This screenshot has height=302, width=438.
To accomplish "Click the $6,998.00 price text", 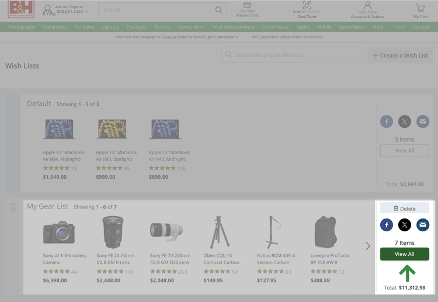I will pos(55,280).
